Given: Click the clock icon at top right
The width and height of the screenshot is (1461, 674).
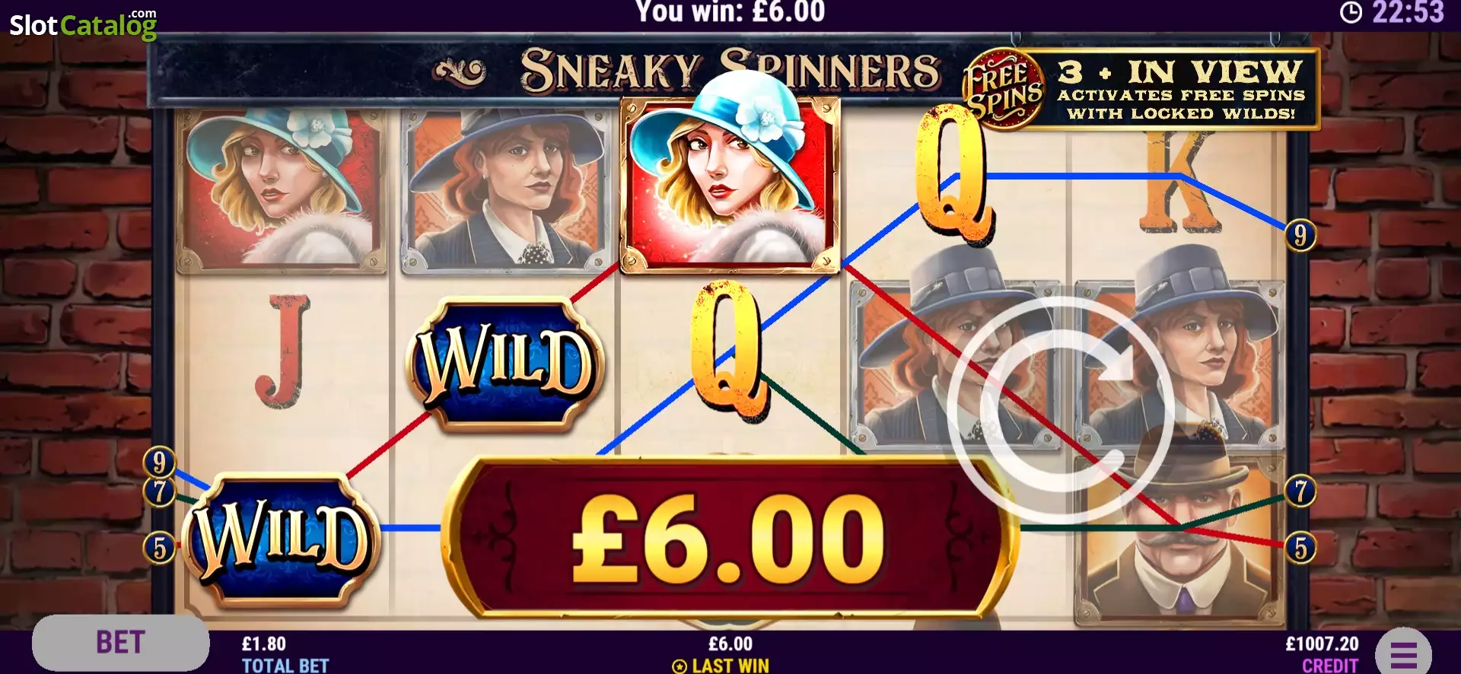Looking at the screenshot, I should point(1351,12).
